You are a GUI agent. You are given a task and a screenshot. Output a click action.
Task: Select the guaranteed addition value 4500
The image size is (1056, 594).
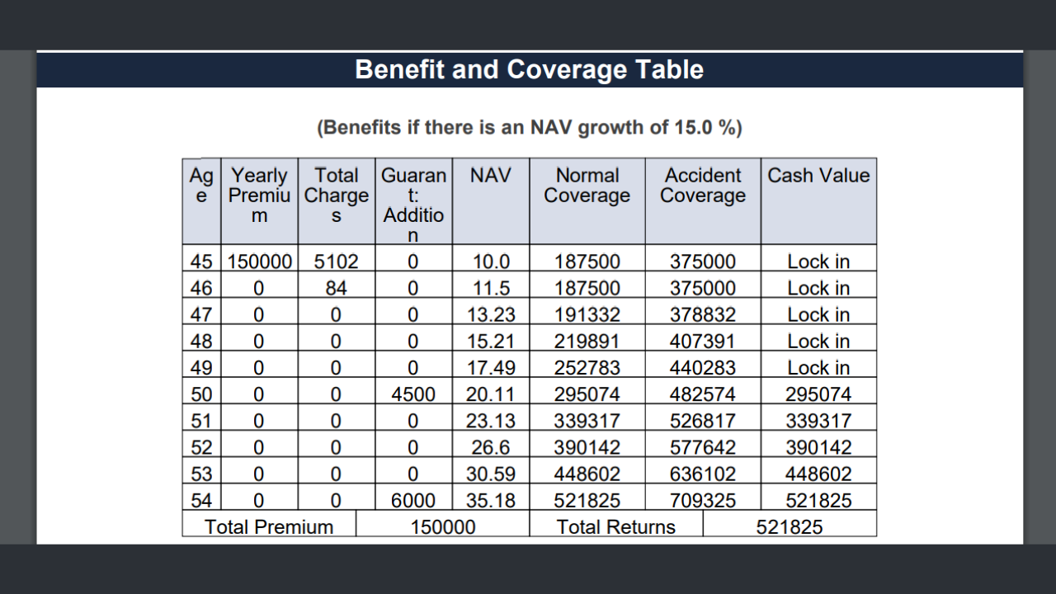pyautogui.click(x=413, y=394)
